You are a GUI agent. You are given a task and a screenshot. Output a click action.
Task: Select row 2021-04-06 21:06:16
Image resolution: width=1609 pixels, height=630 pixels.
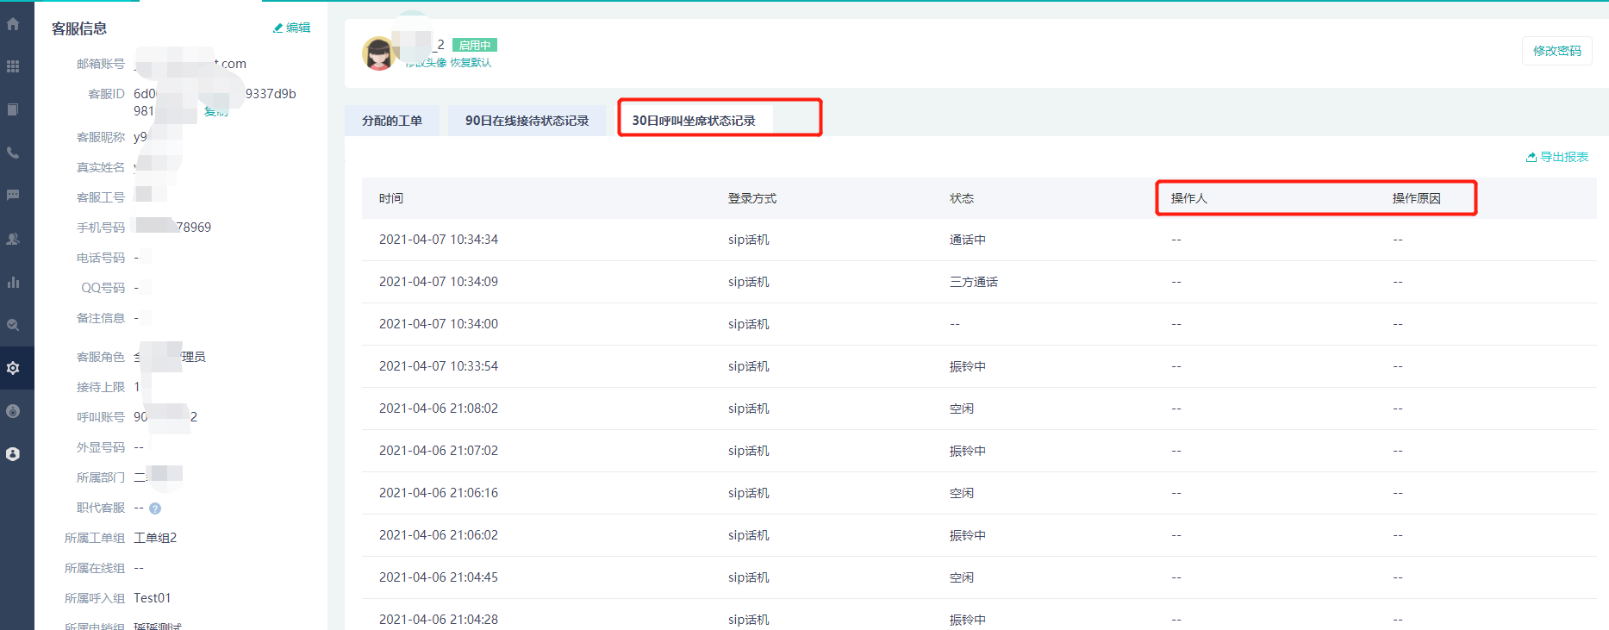[979, 493]
